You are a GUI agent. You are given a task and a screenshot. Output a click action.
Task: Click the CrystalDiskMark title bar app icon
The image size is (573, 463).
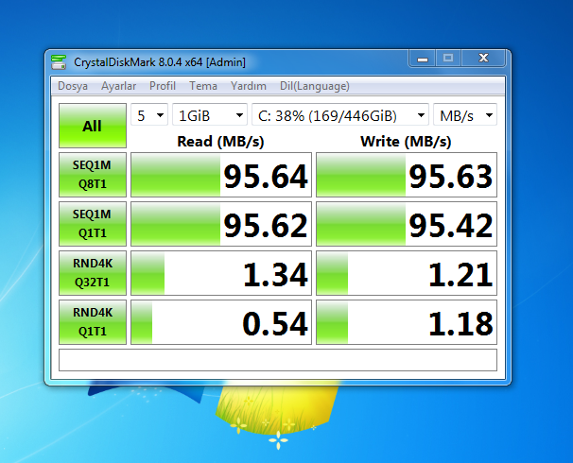coord(59,62)
